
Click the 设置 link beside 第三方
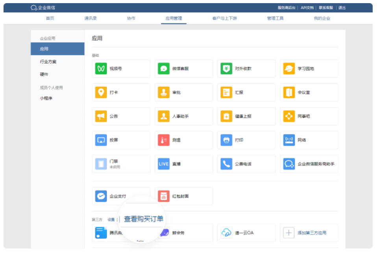point(111,219)
